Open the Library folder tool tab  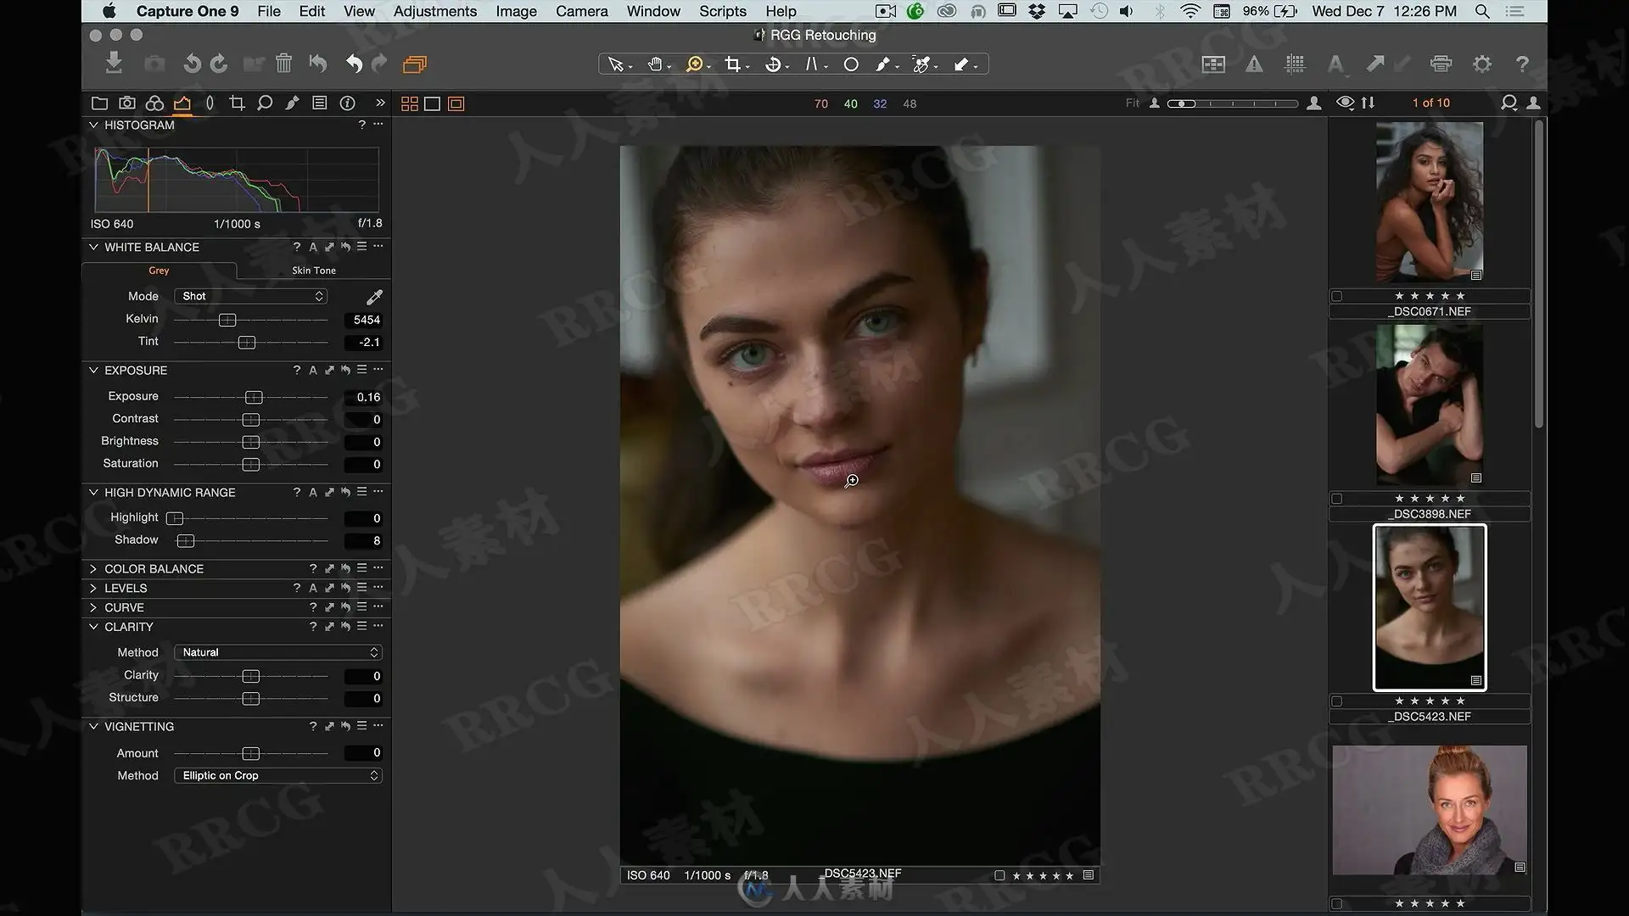tap(99, 103)
